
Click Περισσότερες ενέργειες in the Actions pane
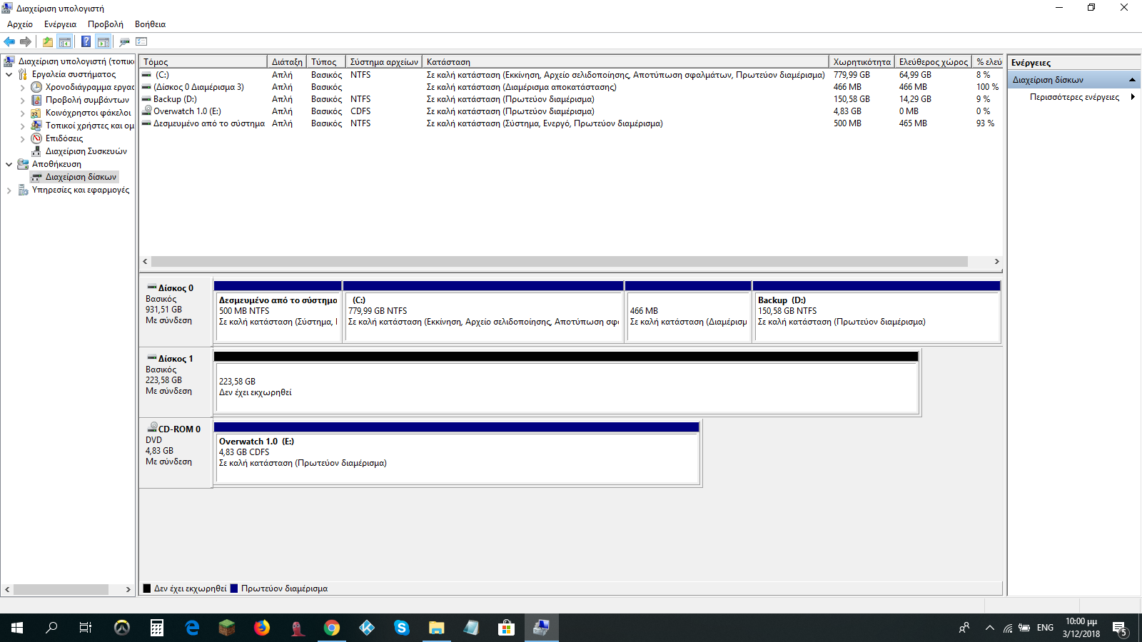coord(1074,97)
